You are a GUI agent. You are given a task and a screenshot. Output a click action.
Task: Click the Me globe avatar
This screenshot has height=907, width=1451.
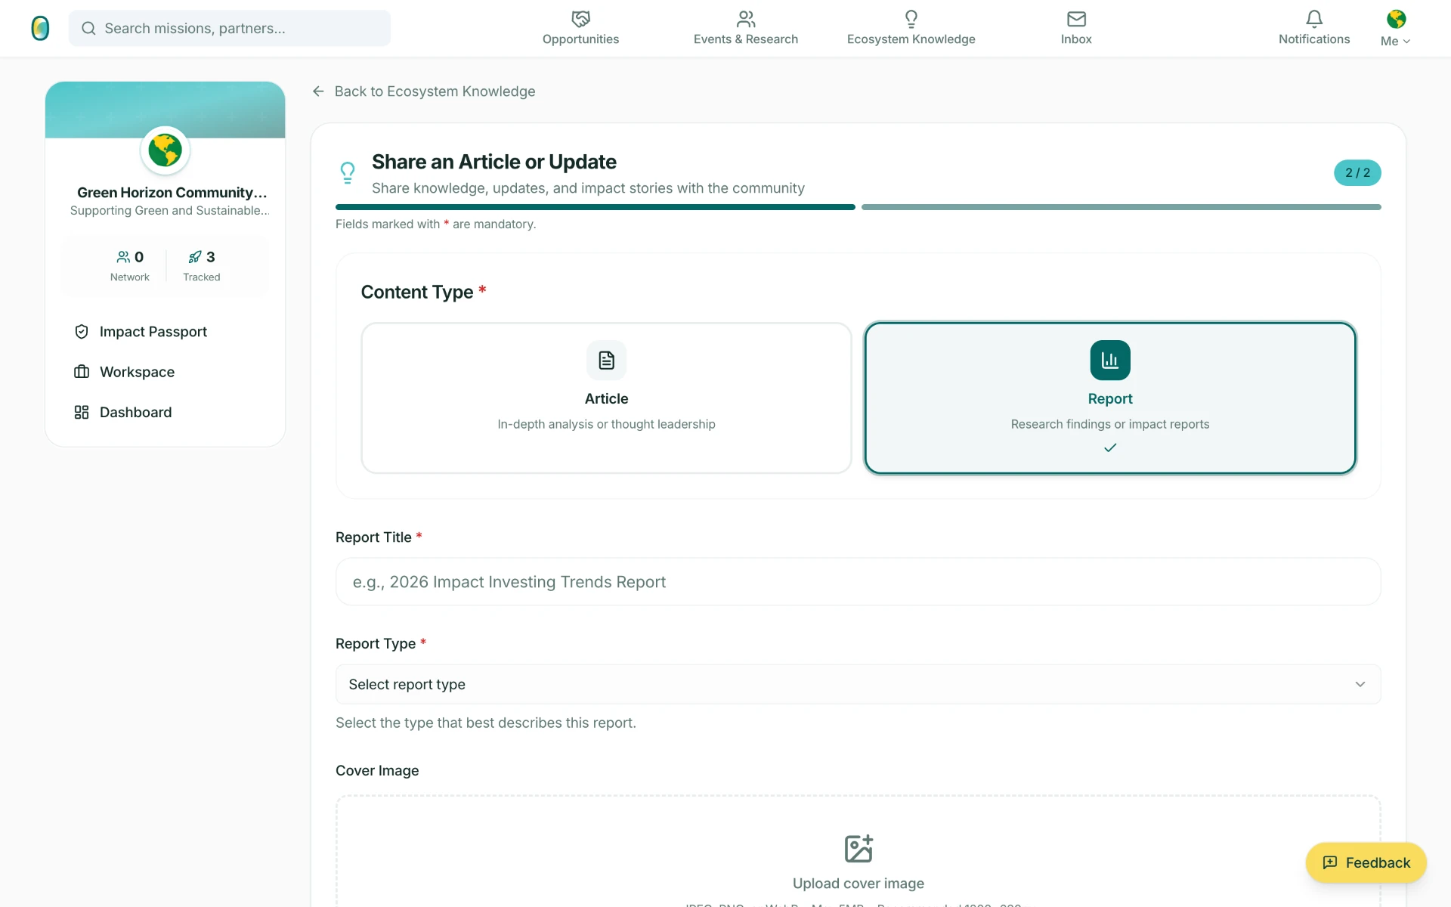(1396, 19)
